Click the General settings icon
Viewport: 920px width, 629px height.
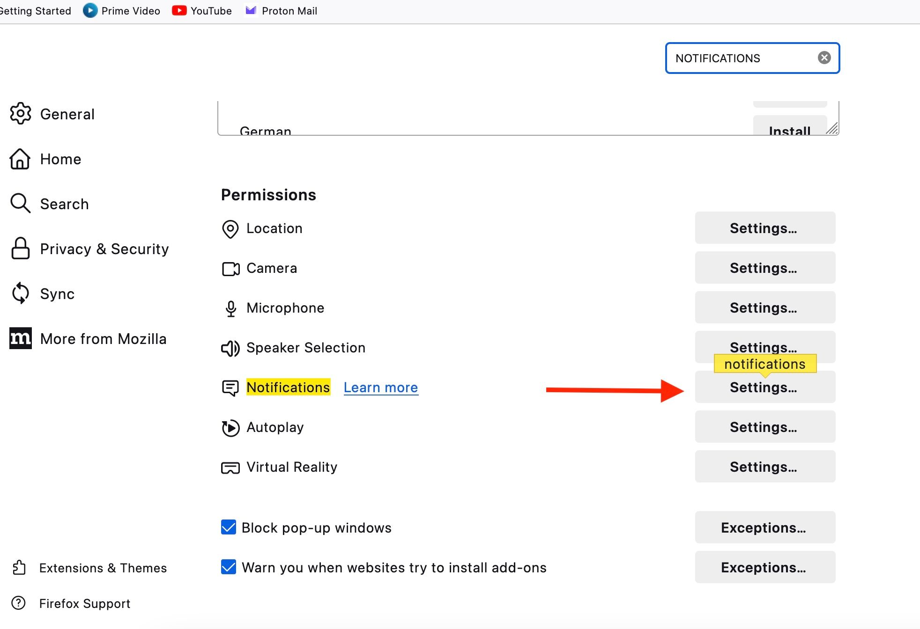[21, 114]
